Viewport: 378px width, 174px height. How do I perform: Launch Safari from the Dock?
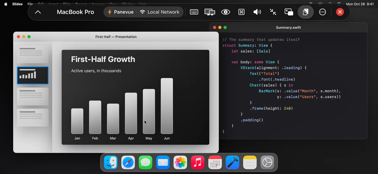point(128,162)
